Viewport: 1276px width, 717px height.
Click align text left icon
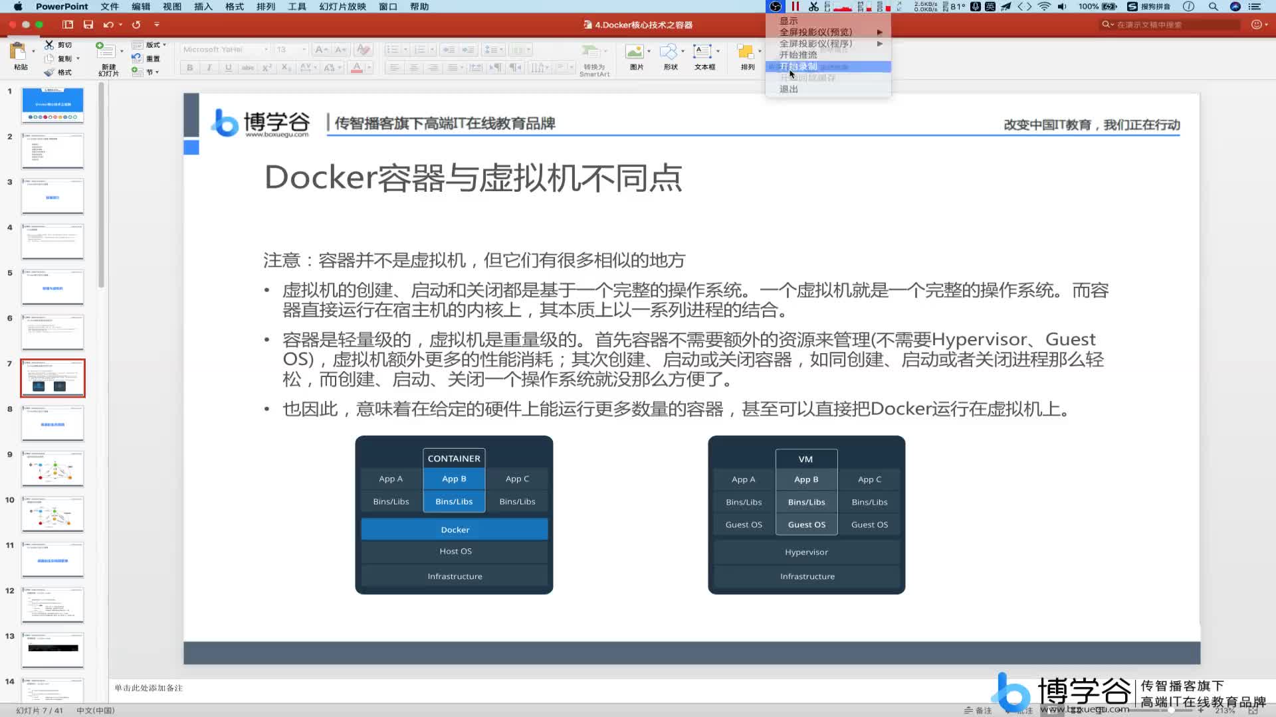pyautogui.click(x=395, y=68)
